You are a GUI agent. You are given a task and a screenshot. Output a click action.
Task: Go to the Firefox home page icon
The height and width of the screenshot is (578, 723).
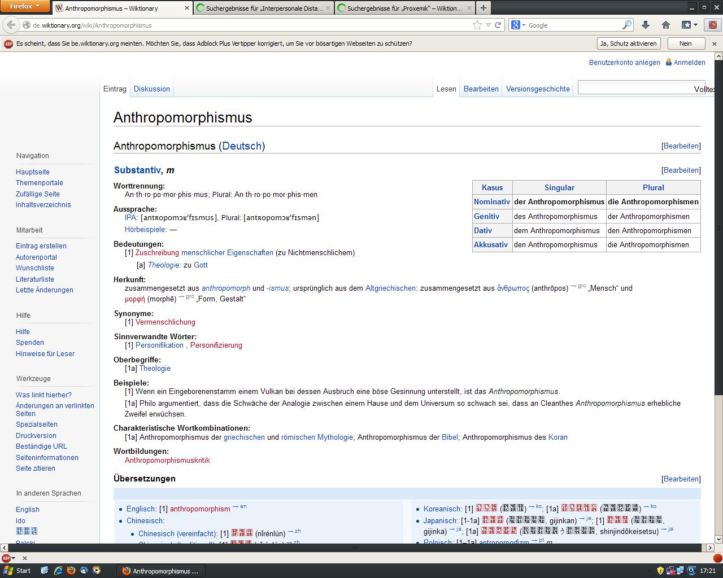[x=666, y=25]
